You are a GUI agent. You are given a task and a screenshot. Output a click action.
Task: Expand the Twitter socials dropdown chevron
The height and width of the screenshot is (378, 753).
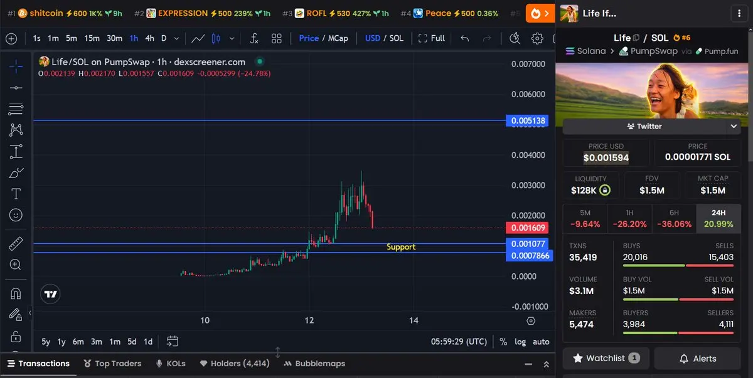(734, 126)
